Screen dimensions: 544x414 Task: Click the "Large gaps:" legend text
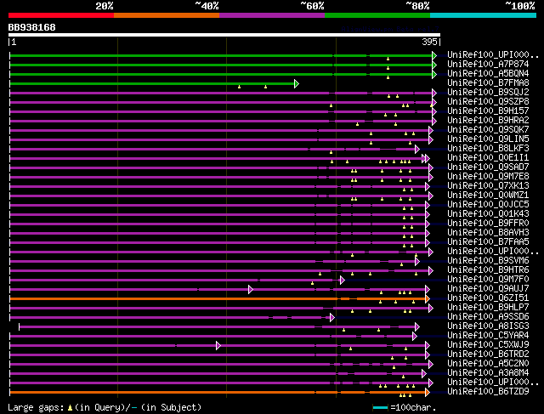36,408
